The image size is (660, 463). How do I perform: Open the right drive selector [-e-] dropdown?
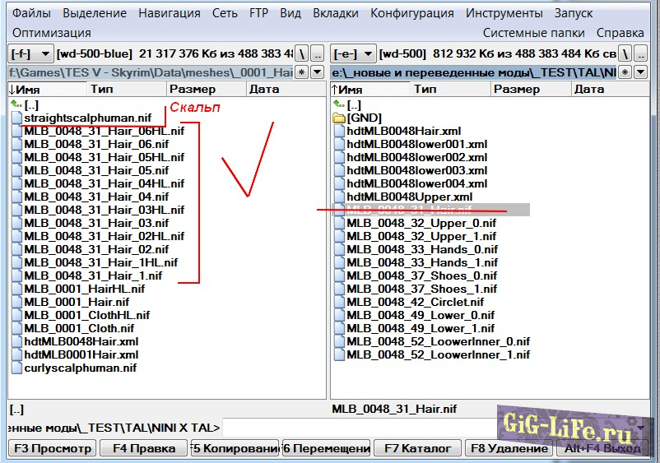(353, 53)
